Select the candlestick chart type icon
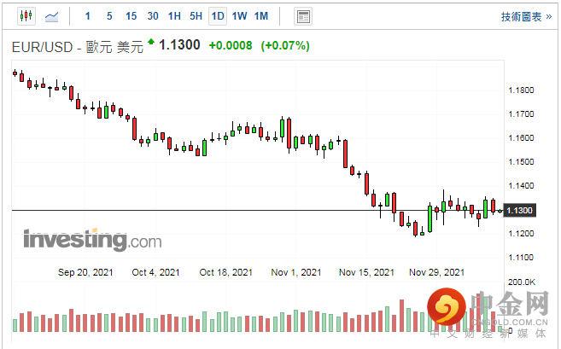Image resolution: width=561 pixels, height=349 pixels. (x=26, y=16)
